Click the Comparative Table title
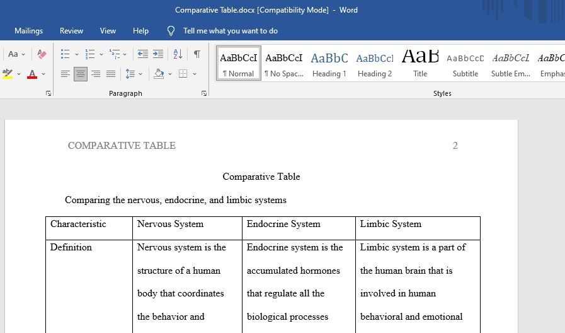 (261, 177)
